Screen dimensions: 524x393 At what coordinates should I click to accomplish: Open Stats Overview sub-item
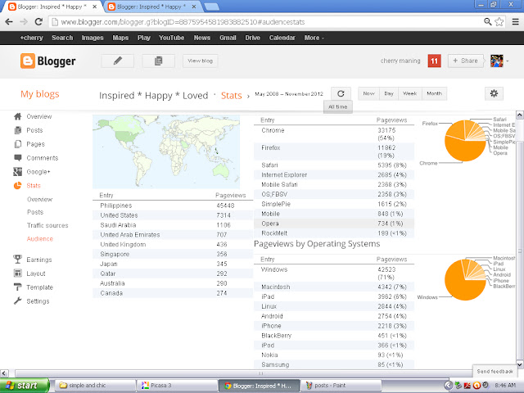click(x=40, y=200)
